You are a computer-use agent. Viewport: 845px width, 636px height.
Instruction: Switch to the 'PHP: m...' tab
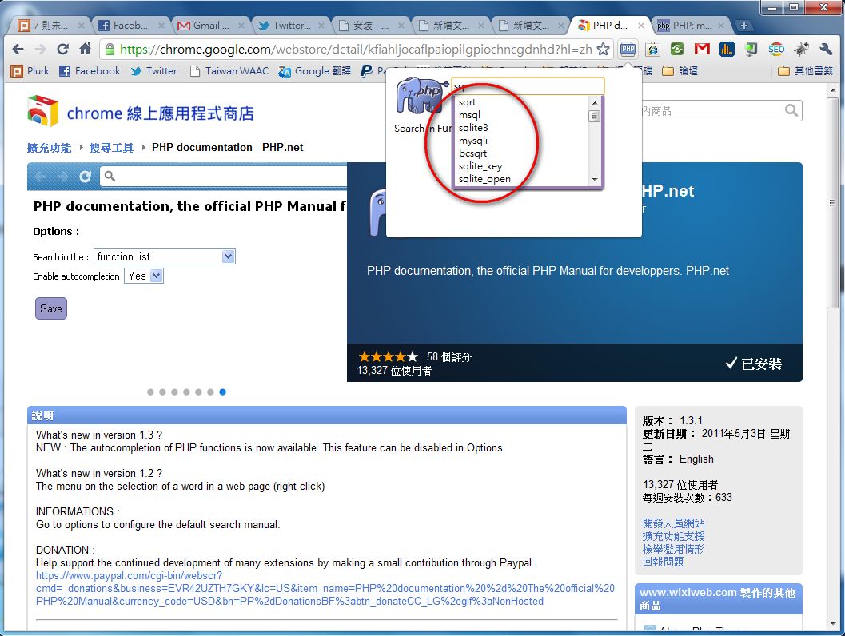691,26
